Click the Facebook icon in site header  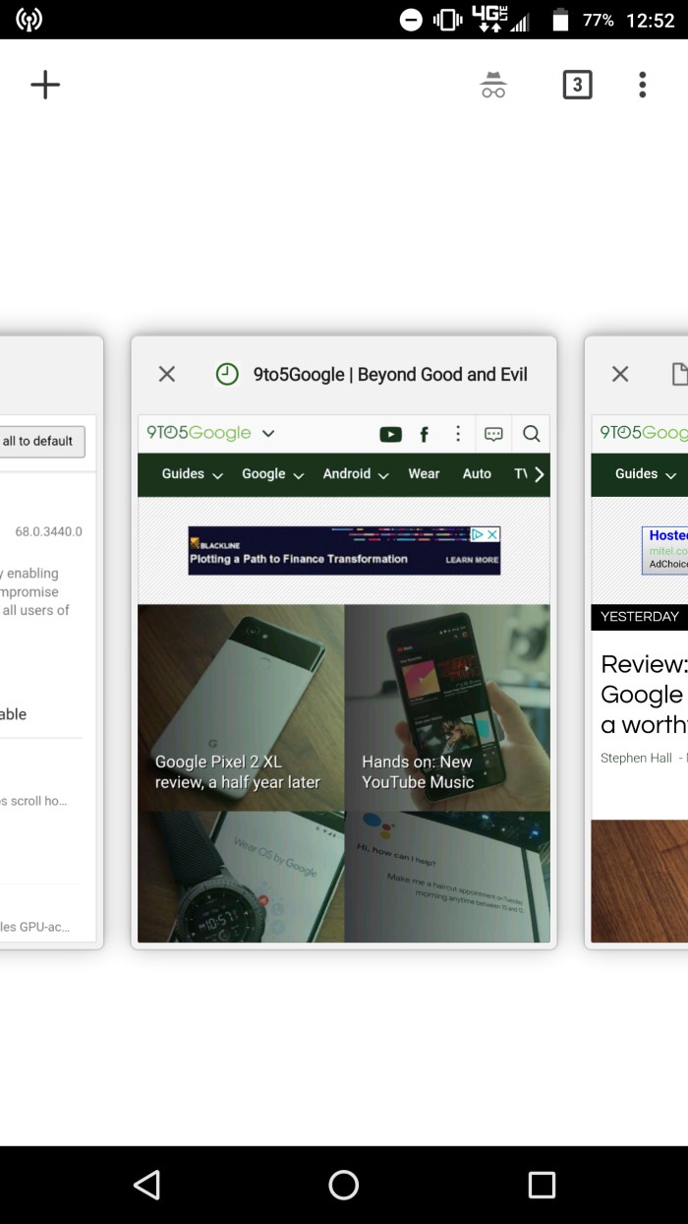[425, 434]
